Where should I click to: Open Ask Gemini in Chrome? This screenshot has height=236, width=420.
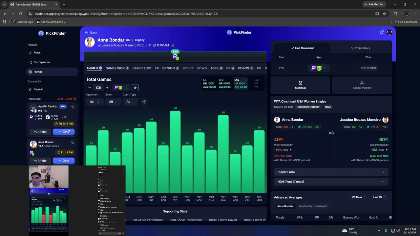tap(374, 4)
